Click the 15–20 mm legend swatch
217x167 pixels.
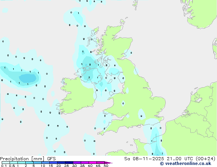tap(53, 163)
